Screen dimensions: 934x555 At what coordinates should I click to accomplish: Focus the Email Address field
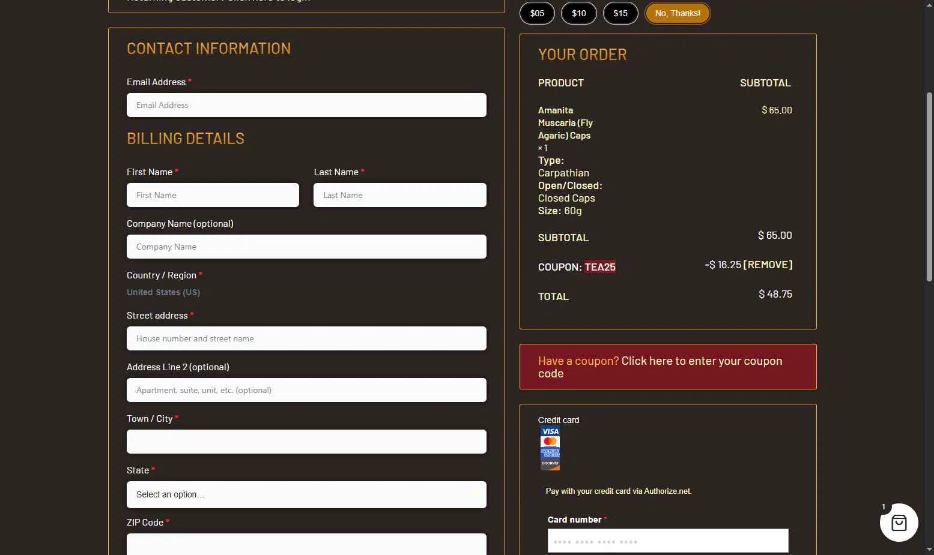(306, 105)
